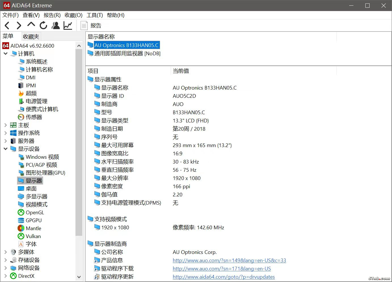Click the sidebar scrollbar down arrow
This screenshot has width=392, height=282.
pyautogui.click(x=79, y=277)
